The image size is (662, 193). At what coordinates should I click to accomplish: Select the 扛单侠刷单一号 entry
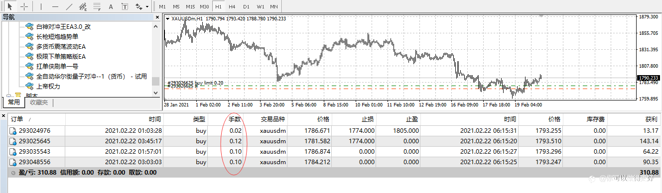[57, 66]
